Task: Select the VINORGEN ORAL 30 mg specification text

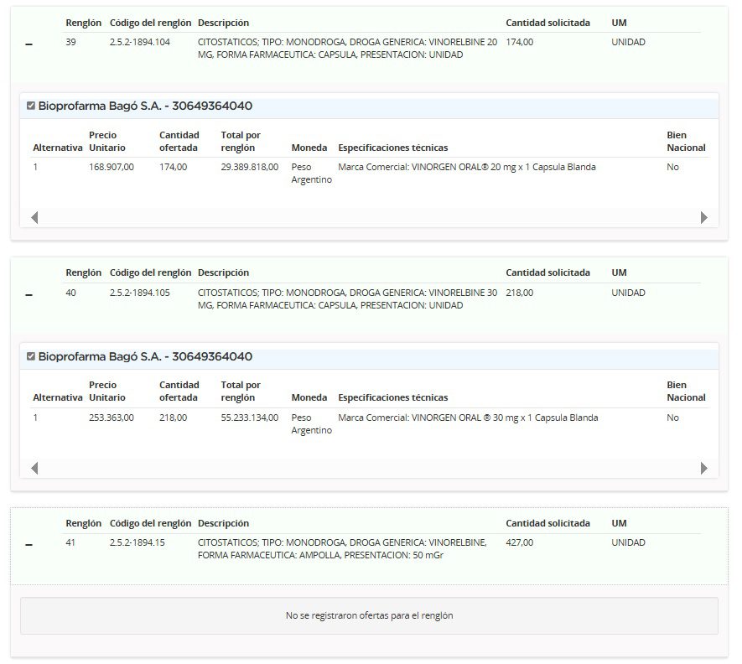Action: [468, 418]
